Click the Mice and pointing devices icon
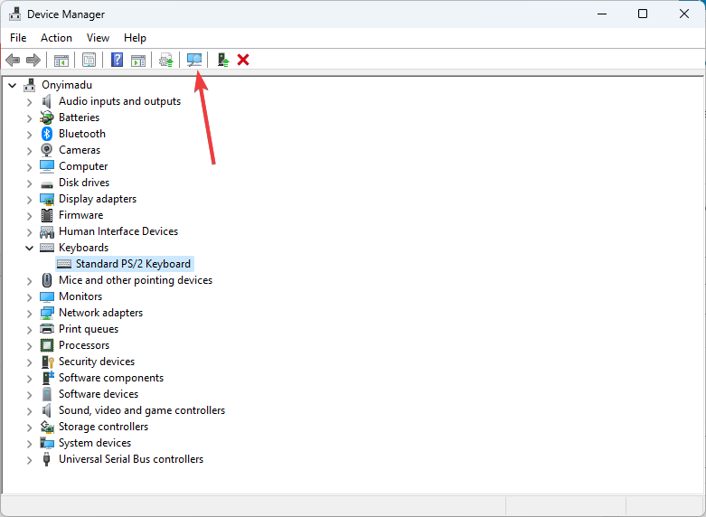The image size is (706, 517). (x=47, y=280)
